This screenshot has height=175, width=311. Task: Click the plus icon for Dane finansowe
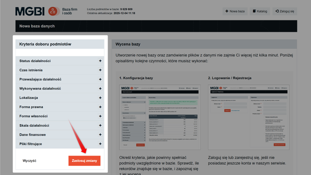coord(100,135)
